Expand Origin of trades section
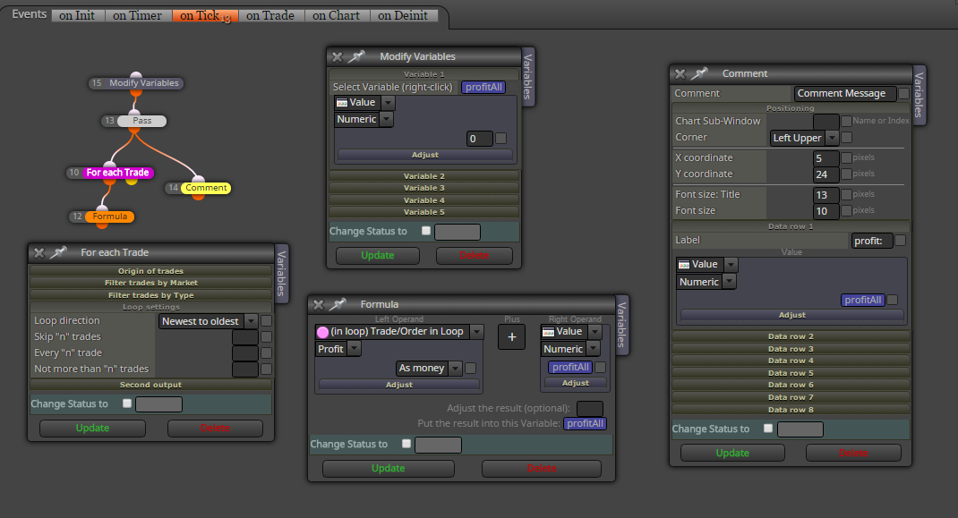This screenshot has height=518, width=958. pos(151,270)
